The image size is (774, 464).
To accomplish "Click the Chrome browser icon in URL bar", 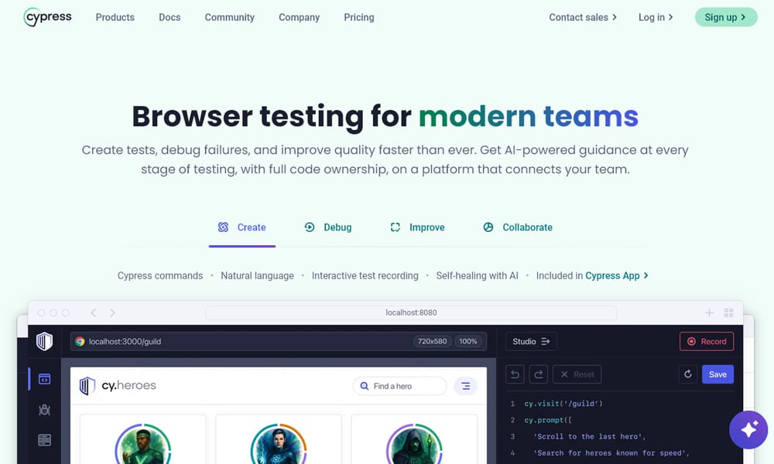I will (x=80, y=341).
